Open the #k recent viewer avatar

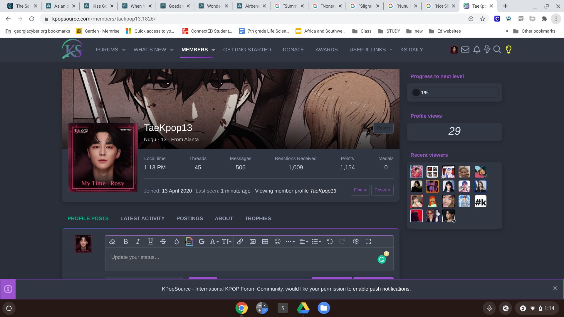481,201
